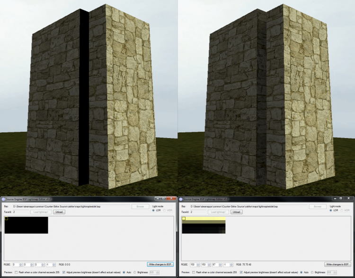The width and height of the screenshot is (355, 278).
Task: Select LDR light mode in the yellow-lightmap editor
Action: 331,210
